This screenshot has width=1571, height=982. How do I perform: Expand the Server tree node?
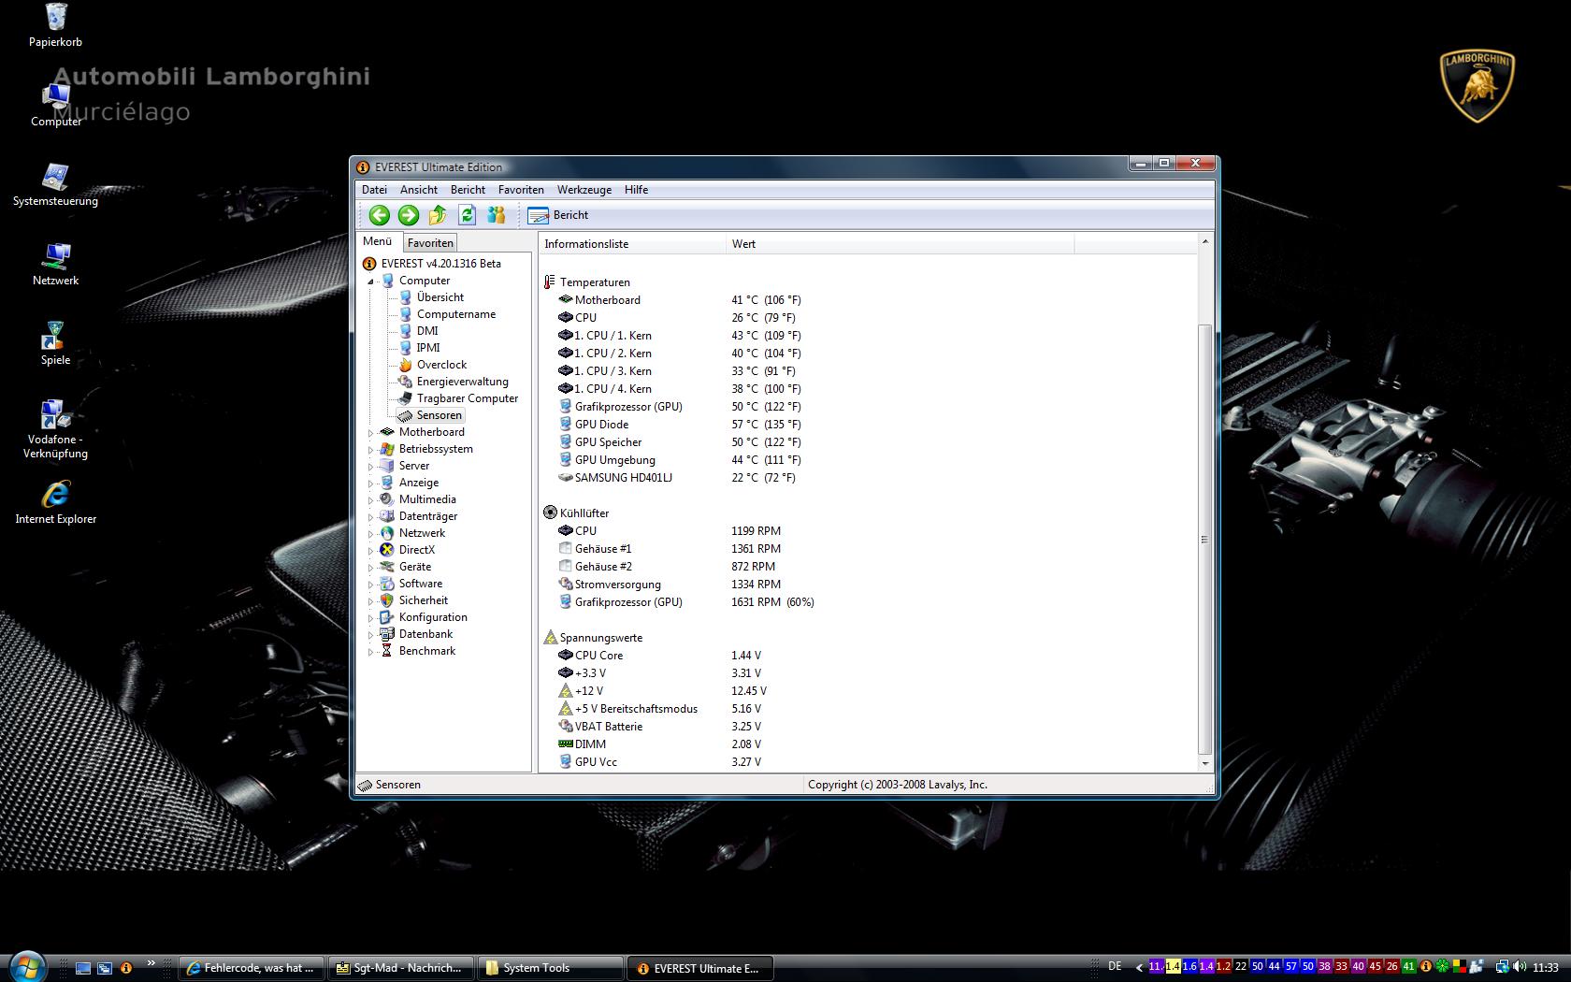(x=370, y=466)
